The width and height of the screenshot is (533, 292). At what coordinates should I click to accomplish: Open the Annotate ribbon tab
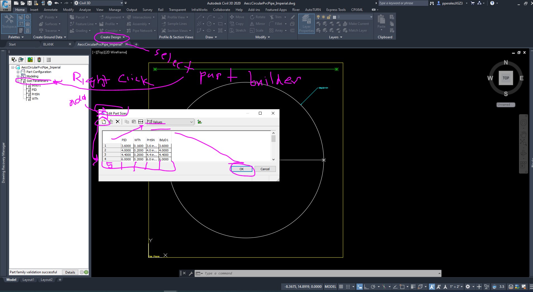[x=51, y=10]
